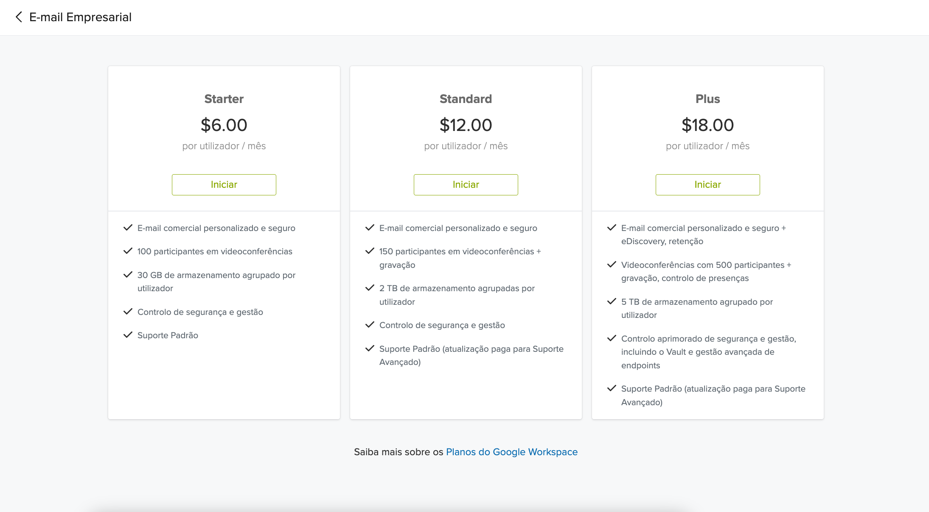The width and height of the screenshot is (929, 512).
Task: Click checkmark beside Controlo aprimorado de segurança
Action: (612, 338)
